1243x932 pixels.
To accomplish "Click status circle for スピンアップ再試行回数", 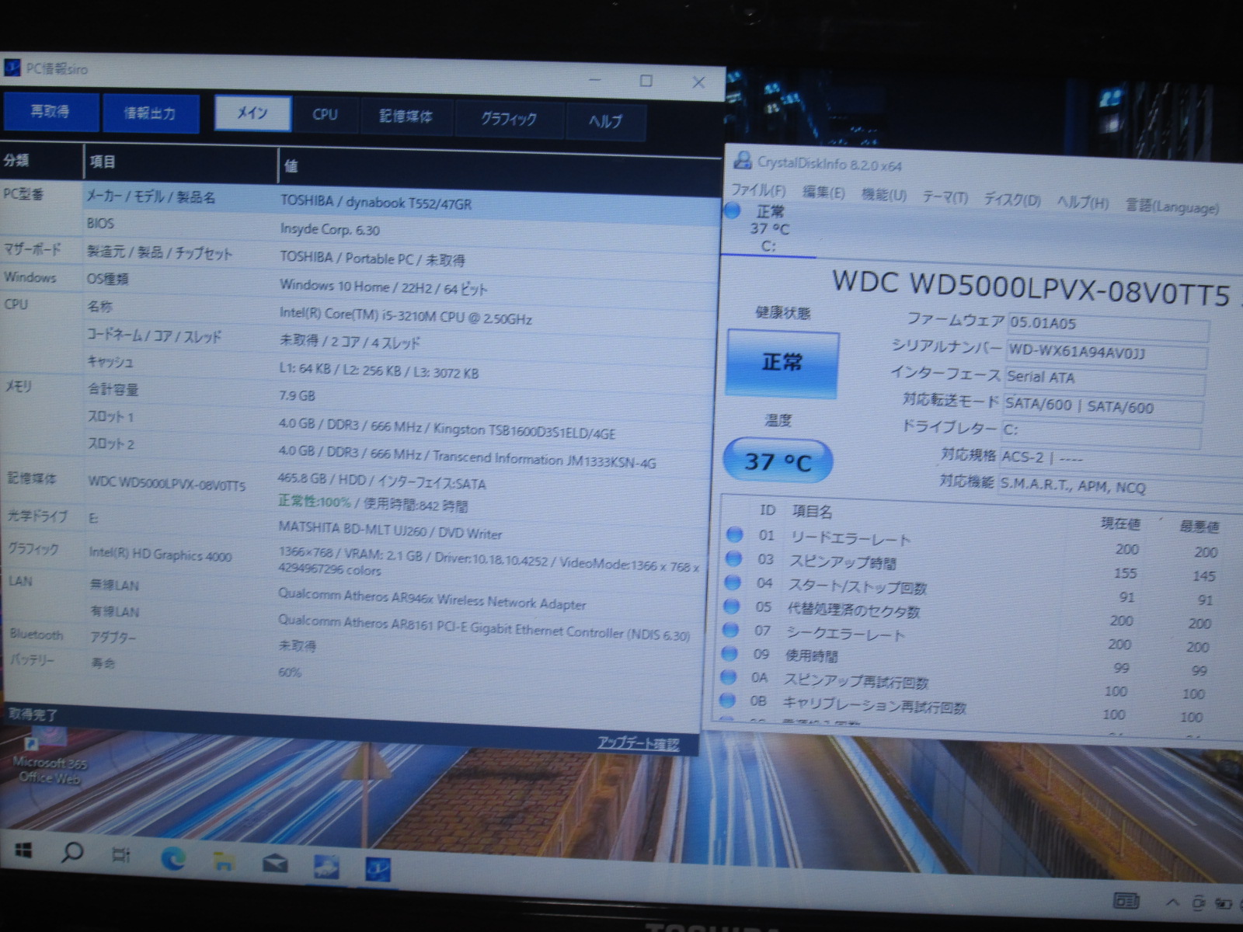I will (x=728, y=676).
